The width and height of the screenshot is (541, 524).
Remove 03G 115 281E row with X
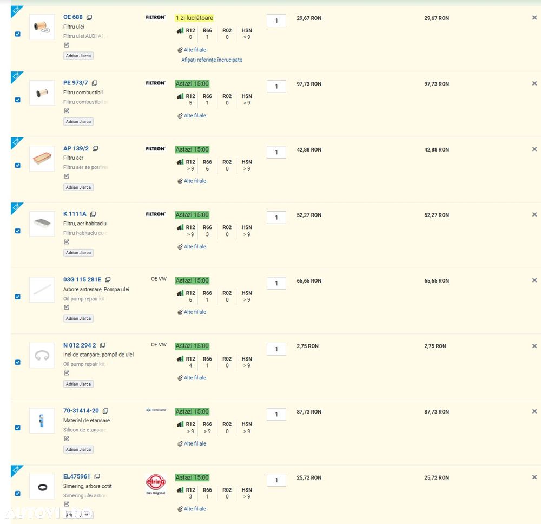click(534, 280)
